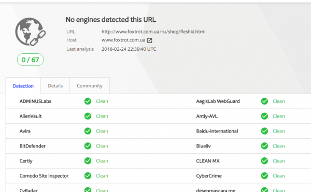Viewport: 311px width, 192px height.
Task: Click the green checkmark for Comodo Site Inspector
Action: click(x=88, y=175)
